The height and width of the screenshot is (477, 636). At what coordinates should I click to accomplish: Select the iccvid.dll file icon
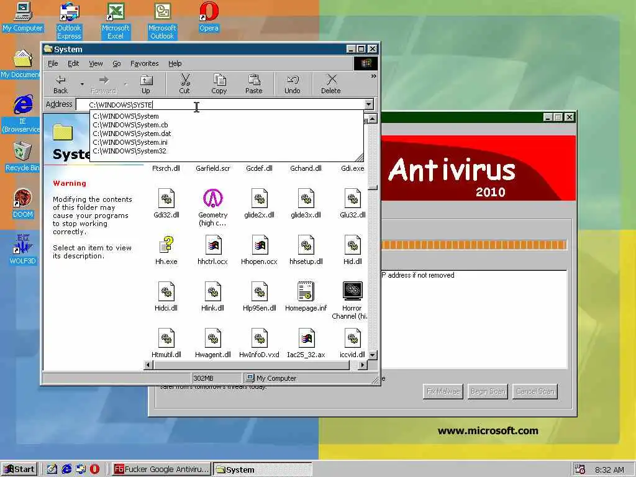pyautogui.click(x=353, y=338)
